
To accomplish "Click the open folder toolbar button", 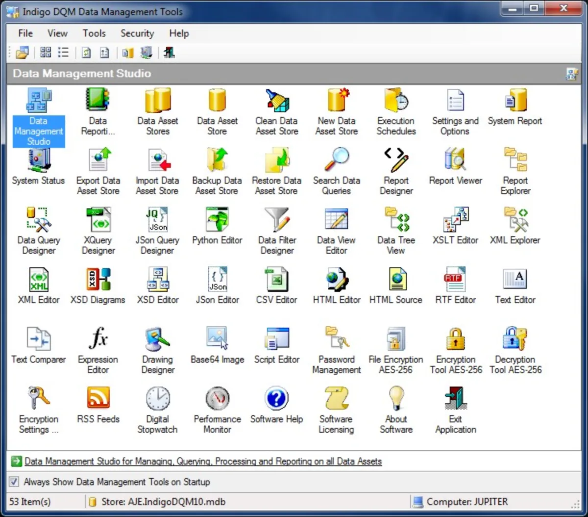I will [22, 52].
